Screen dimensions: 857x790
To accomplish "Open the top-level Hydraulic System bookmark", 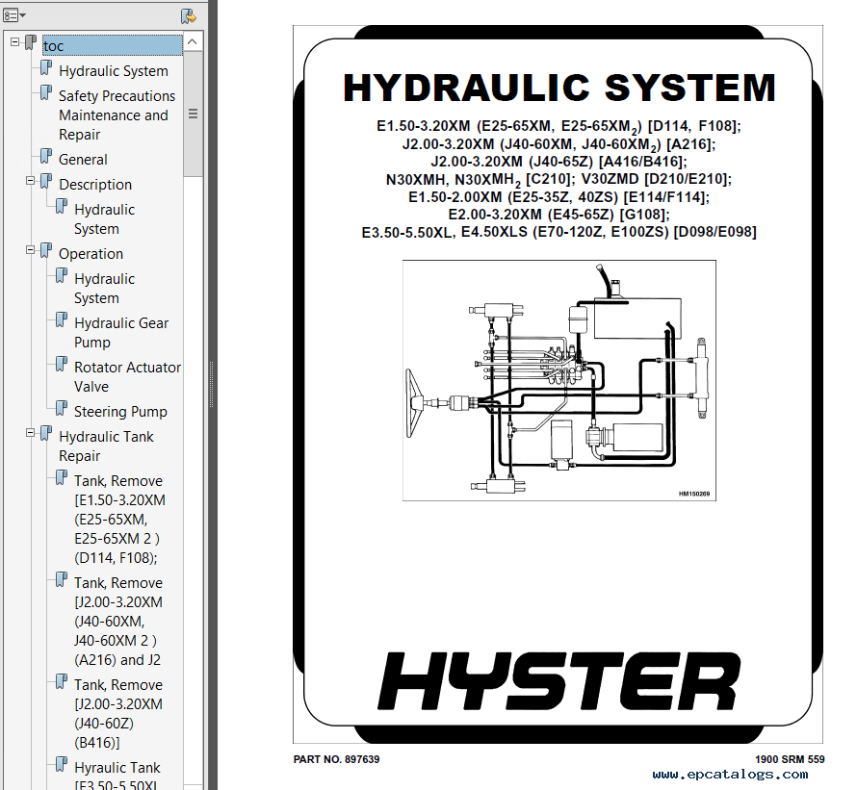I will 114,71.
